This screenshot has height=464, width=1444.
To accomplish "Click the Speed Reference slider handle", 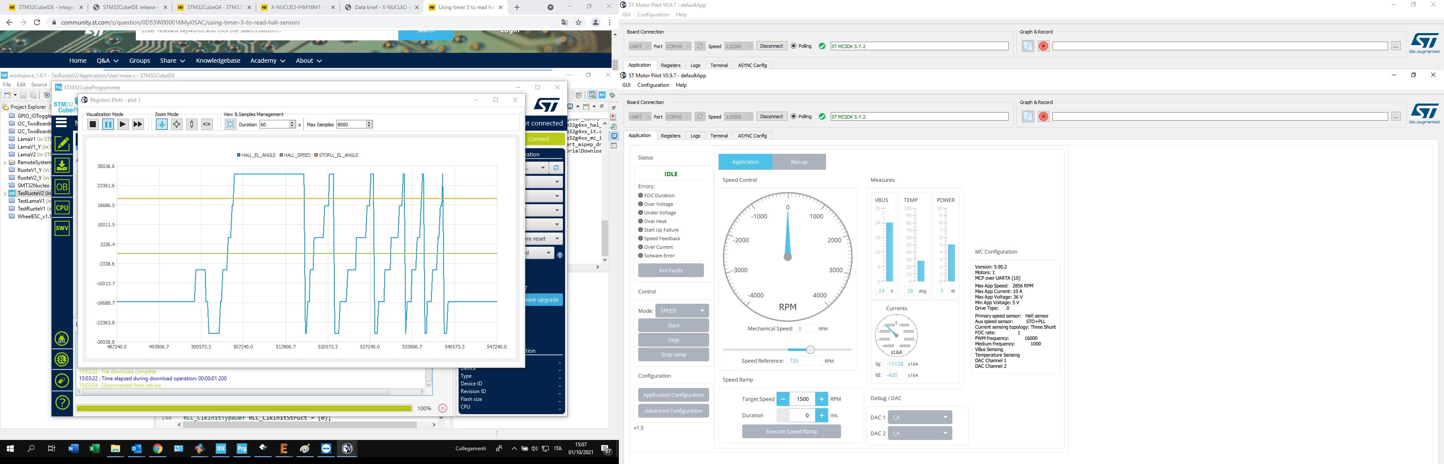I will pyautogui.click(x=810, y=350).
